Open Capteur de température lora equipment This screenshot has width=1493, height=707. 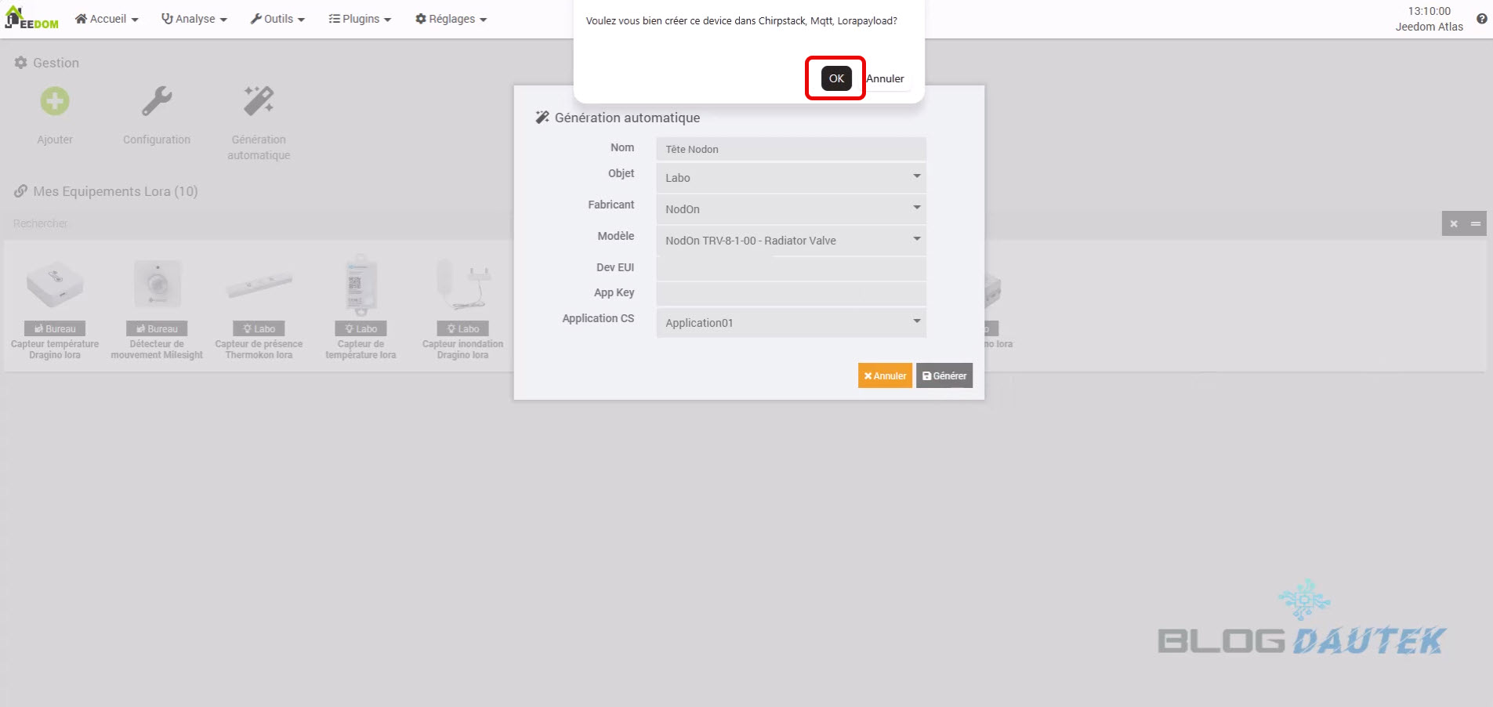point(361,308)
